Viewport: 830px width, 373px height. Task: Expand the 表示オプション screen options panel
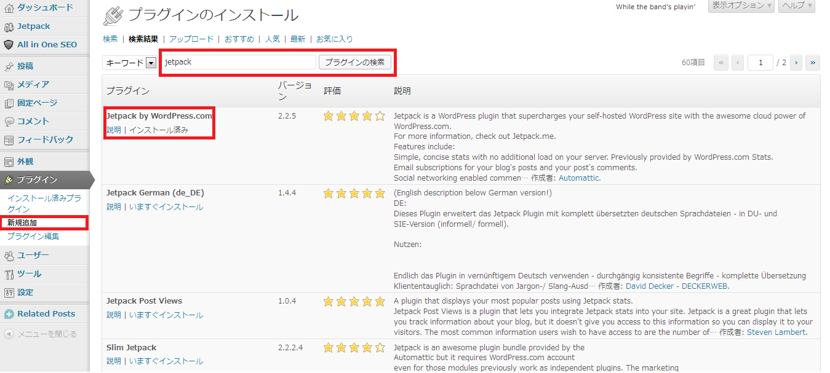point(741,6)
